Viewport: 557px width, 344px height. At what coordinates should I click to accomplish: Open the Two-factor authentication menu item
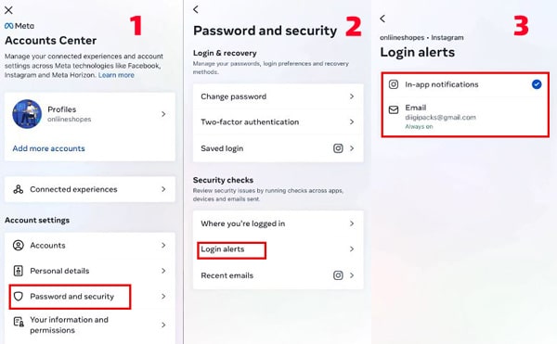(278, 122)
